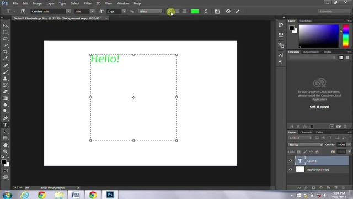Open the anti-aliasing Sharp dropdown
This screenshot has height=199, width=353.
[150, 11]
